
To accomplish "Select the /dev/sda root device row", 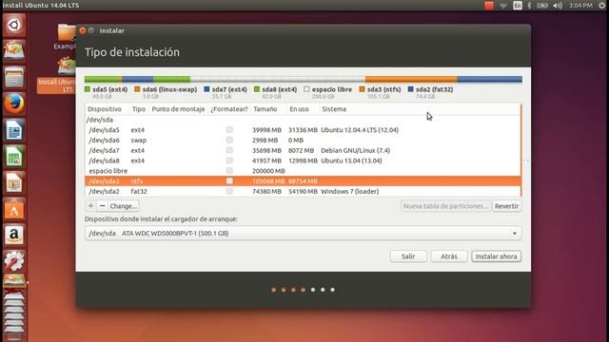I will pos(303,120).
